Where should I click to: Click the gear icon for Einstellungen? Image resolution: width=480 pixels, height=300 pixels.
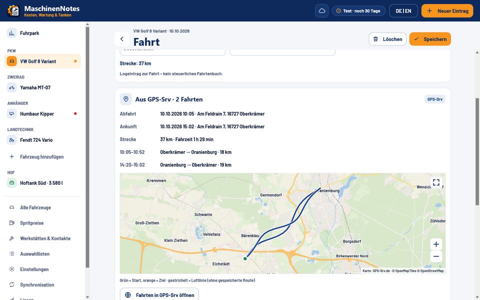click(x=11, y=269)
